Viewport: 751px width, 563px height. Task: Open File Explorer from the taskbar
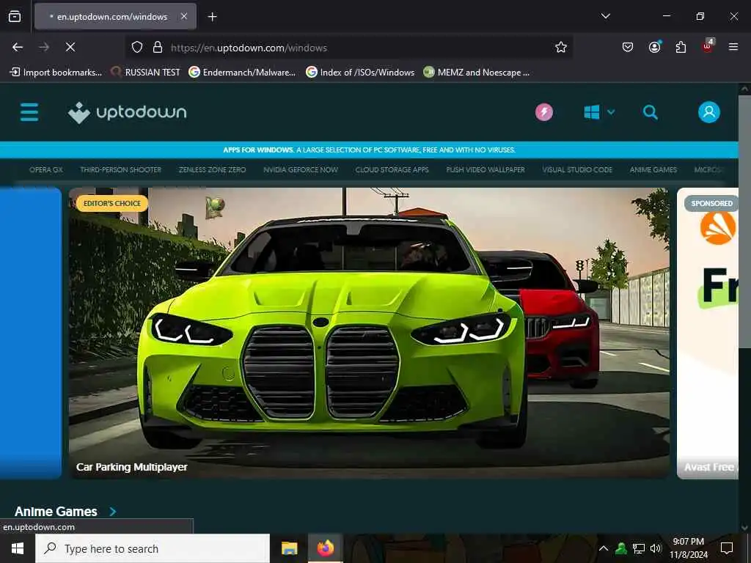coord(289,548)
